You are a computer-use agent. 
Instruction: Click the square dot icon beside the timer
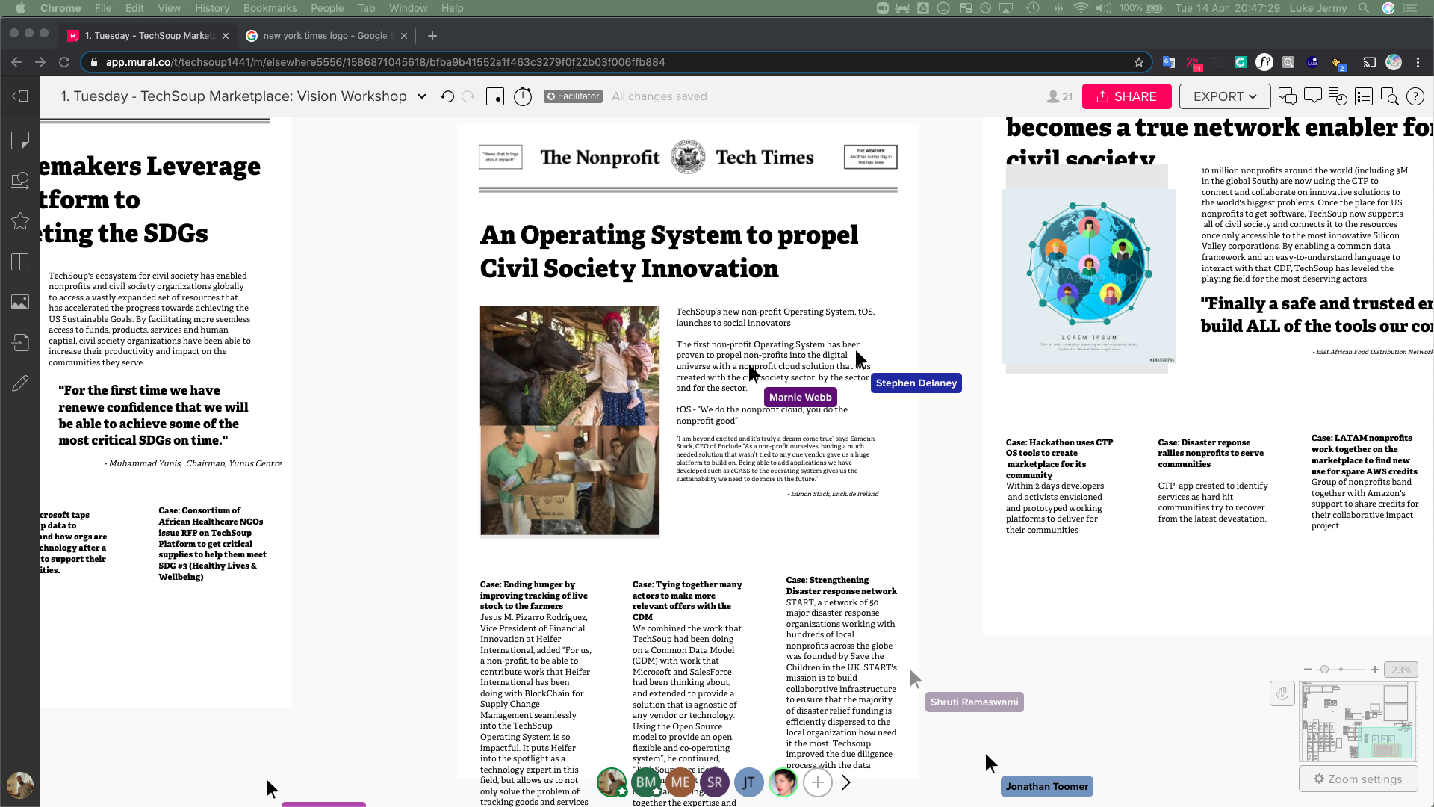coord(495,96)
